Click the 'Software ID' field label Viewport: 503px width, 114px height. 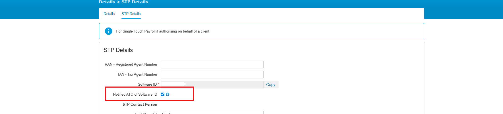coord(147,85)
